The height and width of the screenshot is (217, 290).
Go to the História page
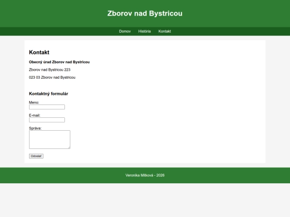coord(144,32)
